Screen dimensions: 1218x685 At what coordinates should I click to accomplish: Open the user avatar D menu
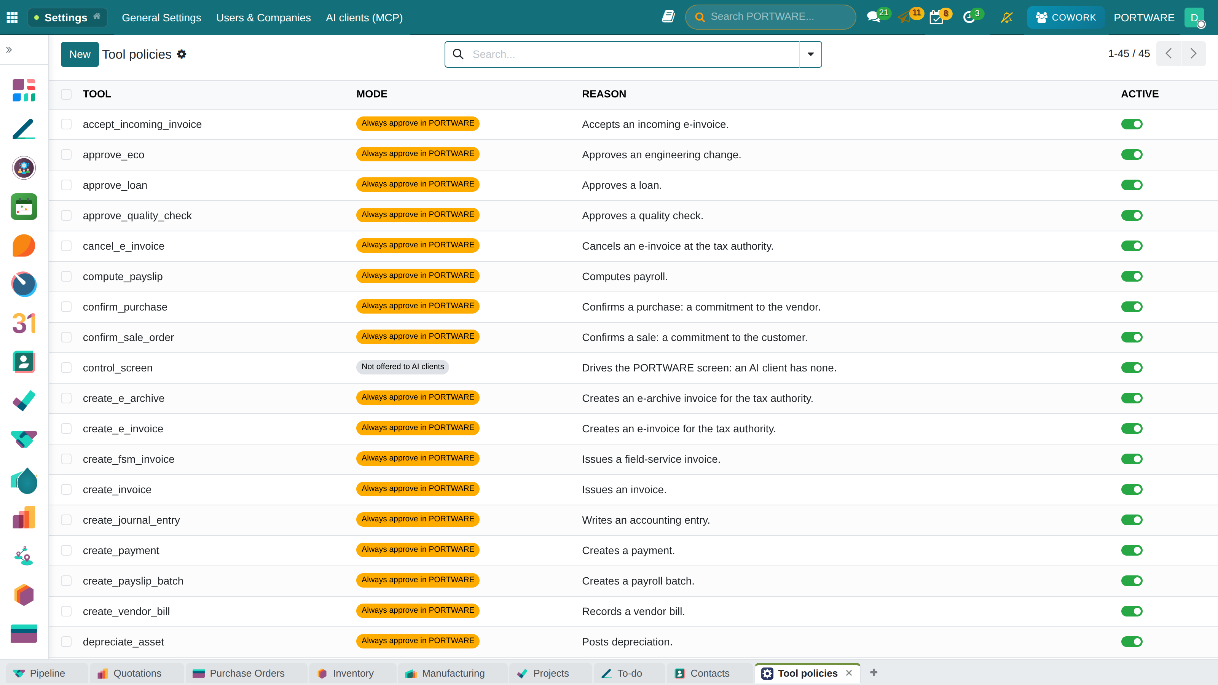[x=1194, y=18]
